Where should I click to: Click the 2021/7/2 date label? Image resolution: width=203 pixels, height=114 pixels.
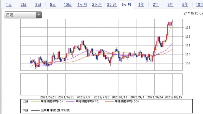pos(84,97)
